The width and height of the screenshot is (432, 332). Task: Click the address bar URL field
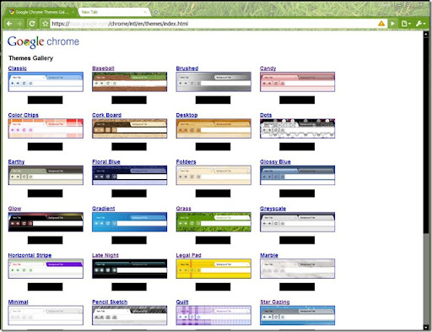pos(213,24)
